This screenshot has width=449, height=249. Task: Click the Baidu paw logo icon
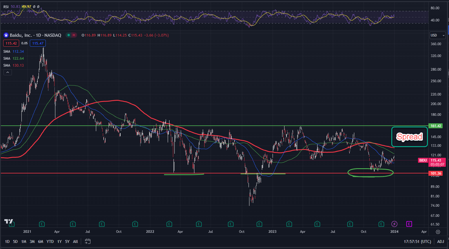coord(6,35)
